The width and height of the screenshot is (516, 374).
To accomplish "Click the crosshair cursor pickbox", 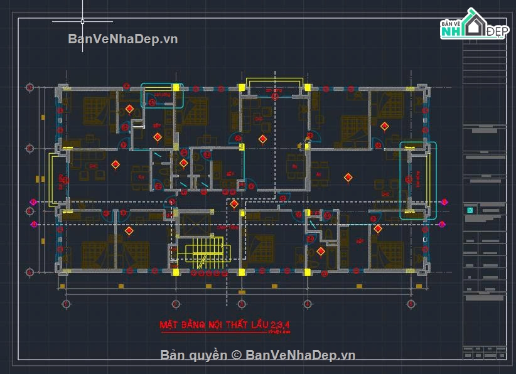I will coord(83,22).
